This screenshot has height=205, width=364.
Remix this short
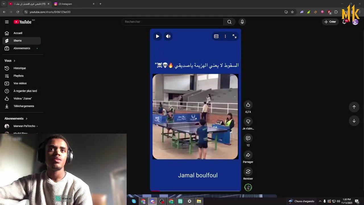tap(248, 171)
